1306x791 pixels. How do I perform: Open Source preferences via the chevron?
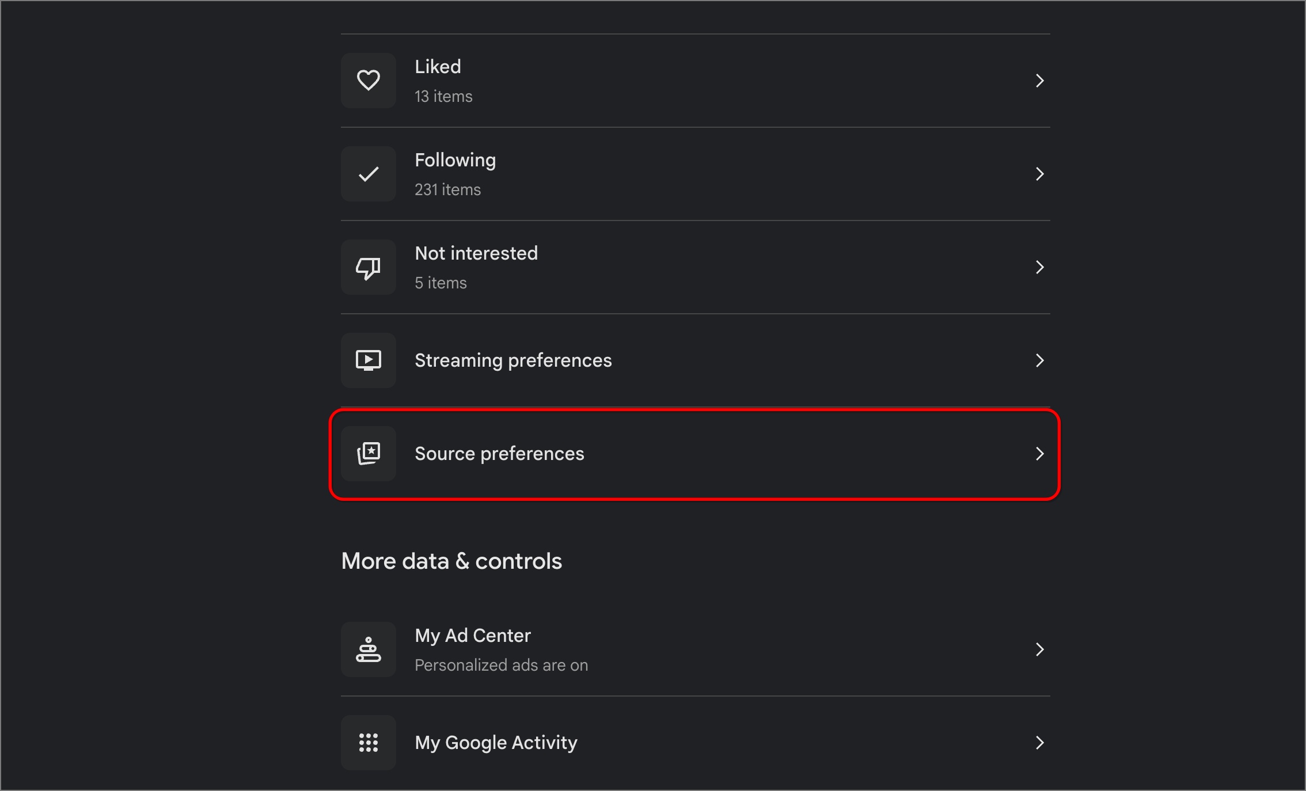click(1039, 454)
